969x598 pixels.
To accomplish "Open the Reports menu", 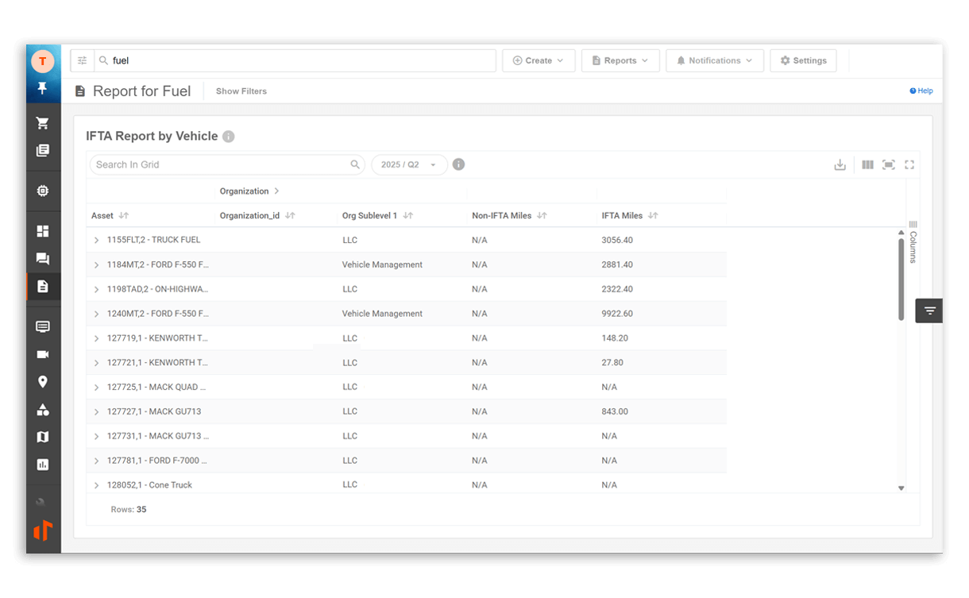I will click(x=620, y=60).
